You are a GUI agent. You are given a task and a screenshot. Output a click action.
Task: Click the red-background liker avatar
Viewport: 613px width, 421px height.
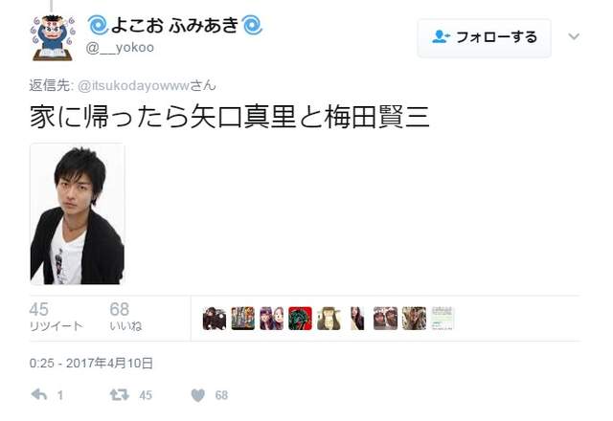pyautogui.click(x=300, y=319)
